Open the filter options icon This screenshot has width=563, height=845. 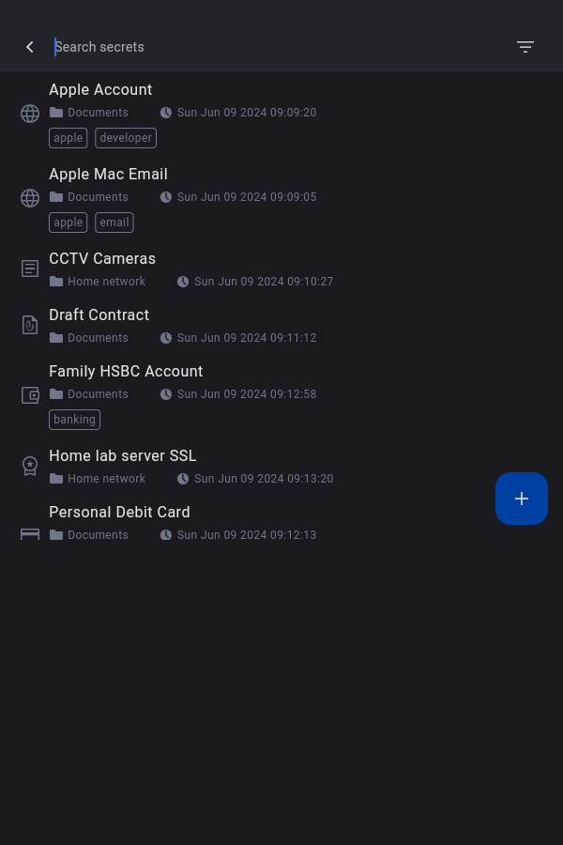click(525, 47)
